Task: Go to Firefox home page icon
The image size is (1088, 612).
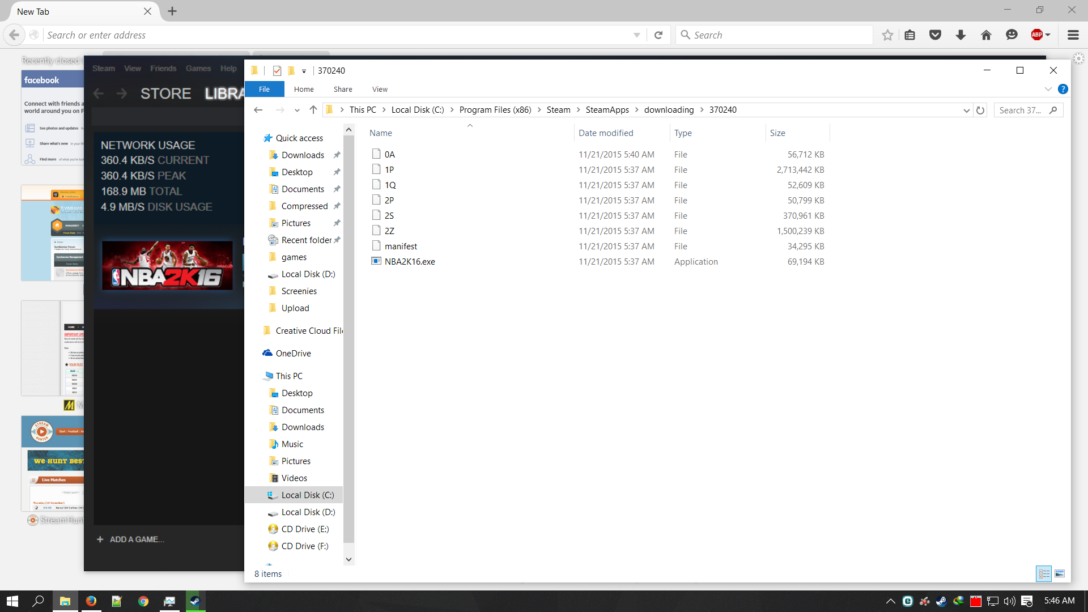Action: pos(986,35)
